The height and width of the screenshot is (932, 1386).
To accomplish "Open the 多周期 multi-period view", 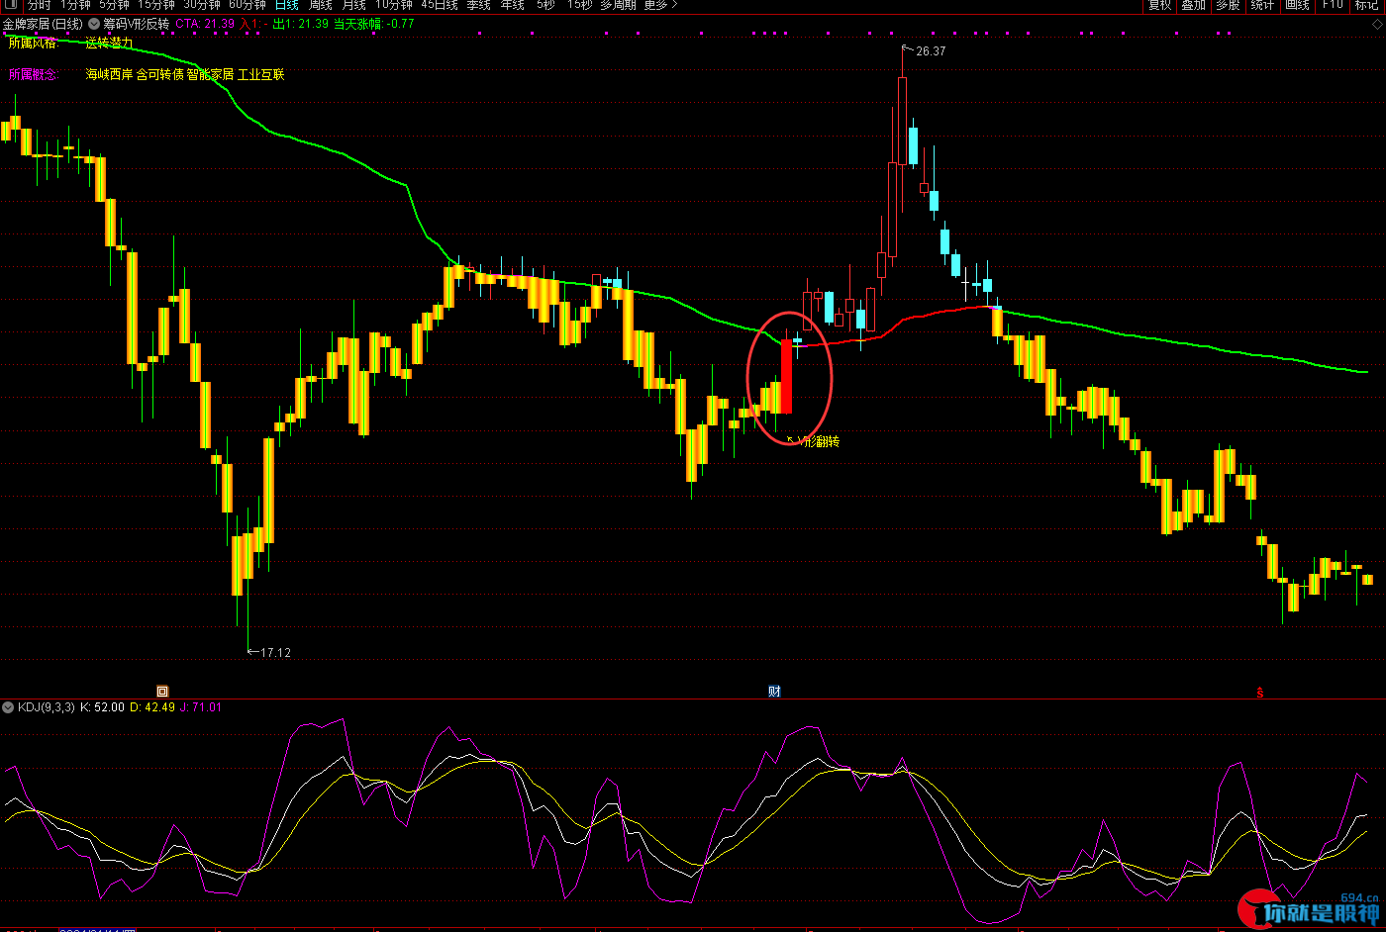I will pos(619,5).
